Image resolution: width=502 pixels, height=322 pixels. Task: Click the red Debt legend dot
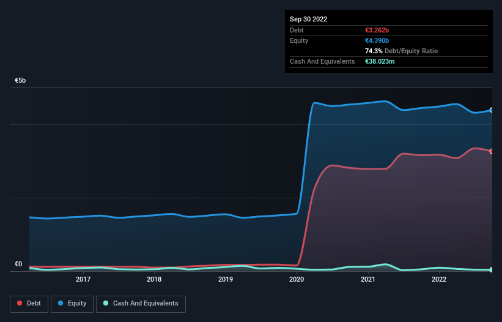(x=20, y=303)
